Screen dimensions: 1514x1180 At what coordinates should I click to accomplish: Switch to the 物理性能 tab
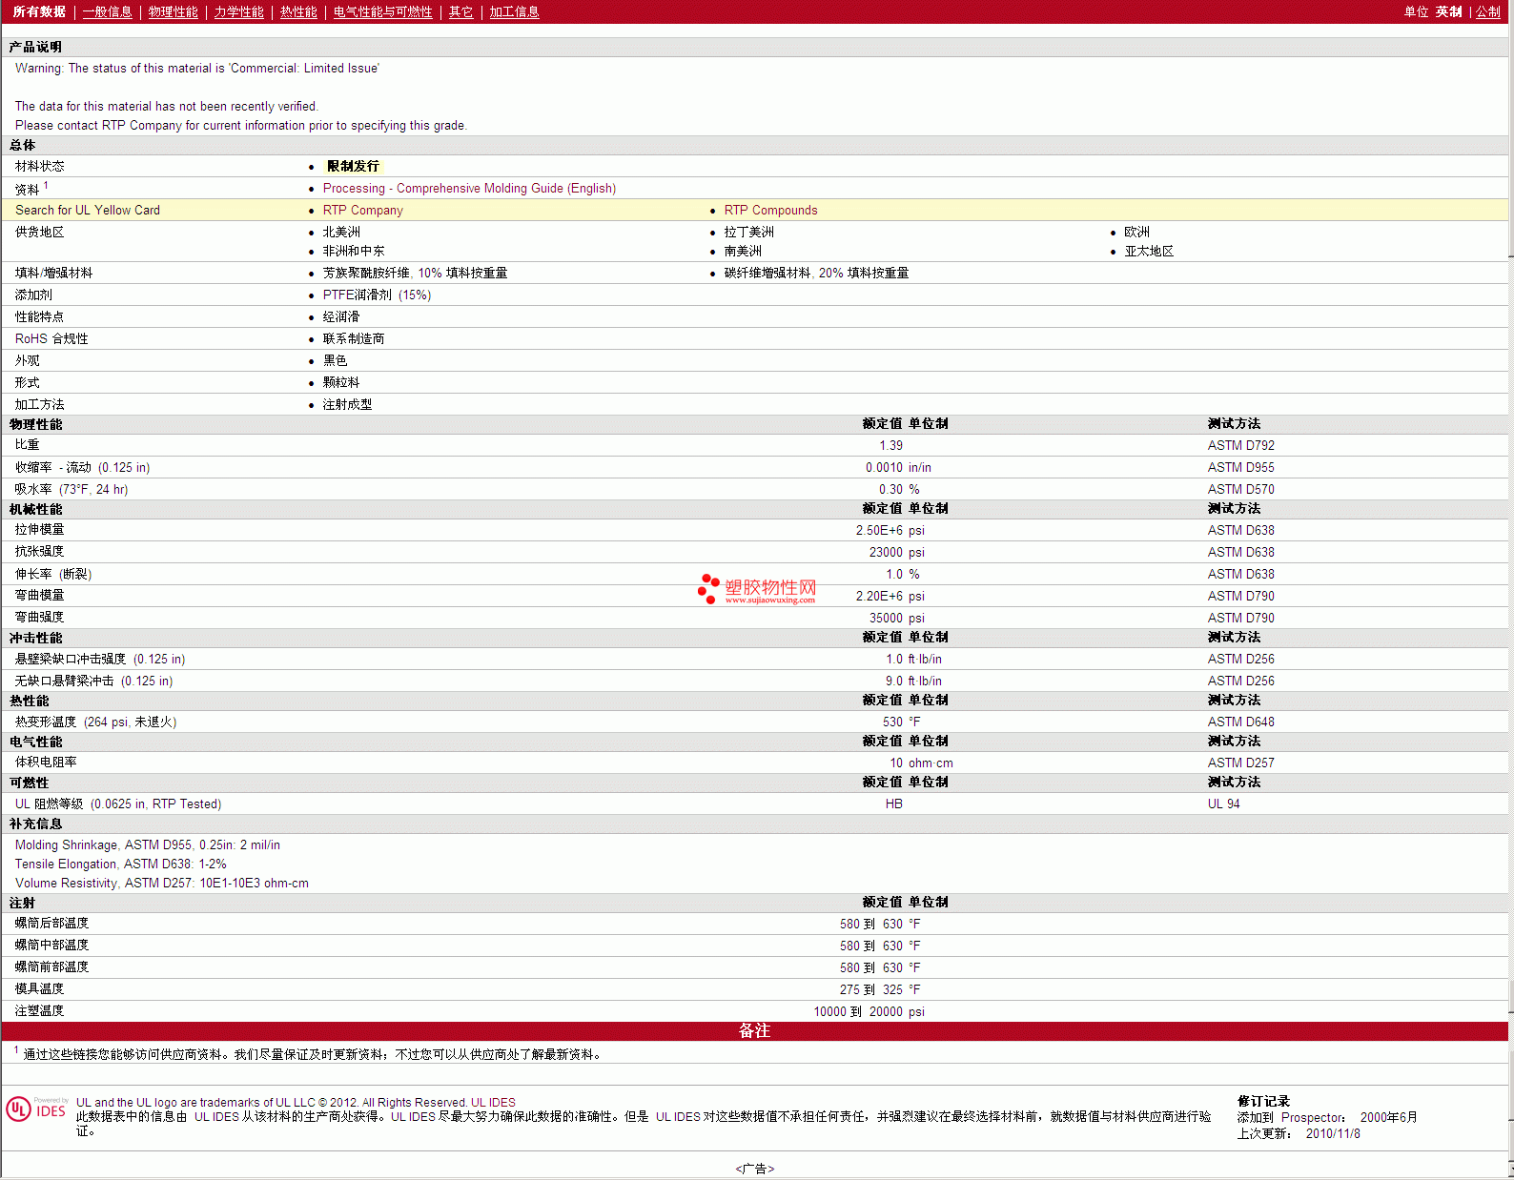pos(173,11)
